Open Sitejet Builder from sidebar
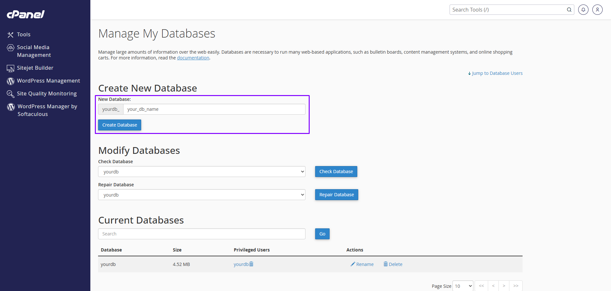The height and width of the screenshot is (291, 611). (x=35, y=68)
